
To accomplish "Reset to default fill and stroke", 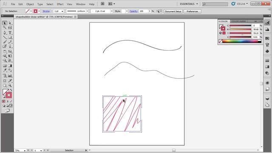I will tap(4, 97).
